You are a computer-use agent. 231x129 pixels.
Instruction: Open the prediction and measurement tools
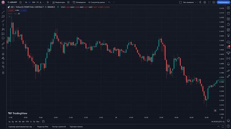(3, 34)
